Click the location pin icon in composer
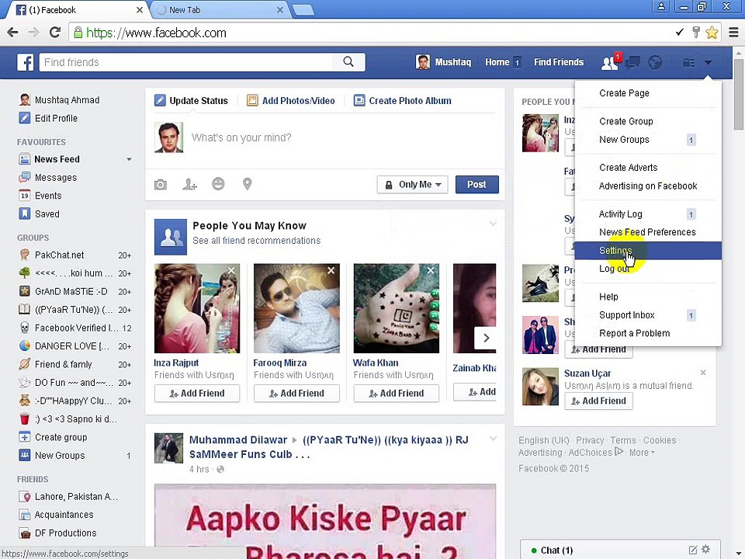Image resolution: width=745 pixels, height=559 pixels. [x=247, y=184]
